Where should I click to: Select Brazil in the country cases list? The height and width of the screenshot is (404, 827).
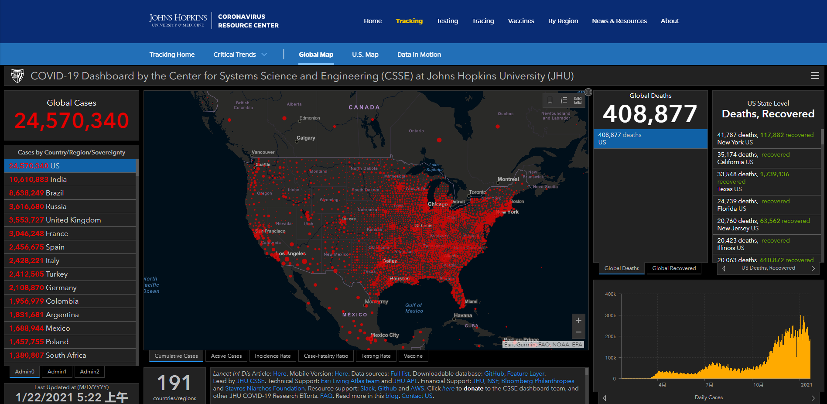tap(70, 193)
